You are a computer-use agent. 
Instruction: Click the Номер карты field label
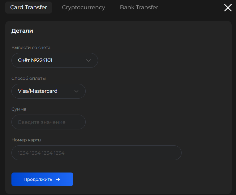(26, 140)
